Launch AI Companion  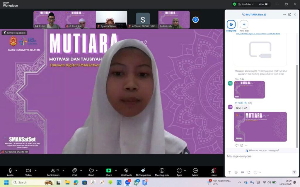(x=143, y=171)
